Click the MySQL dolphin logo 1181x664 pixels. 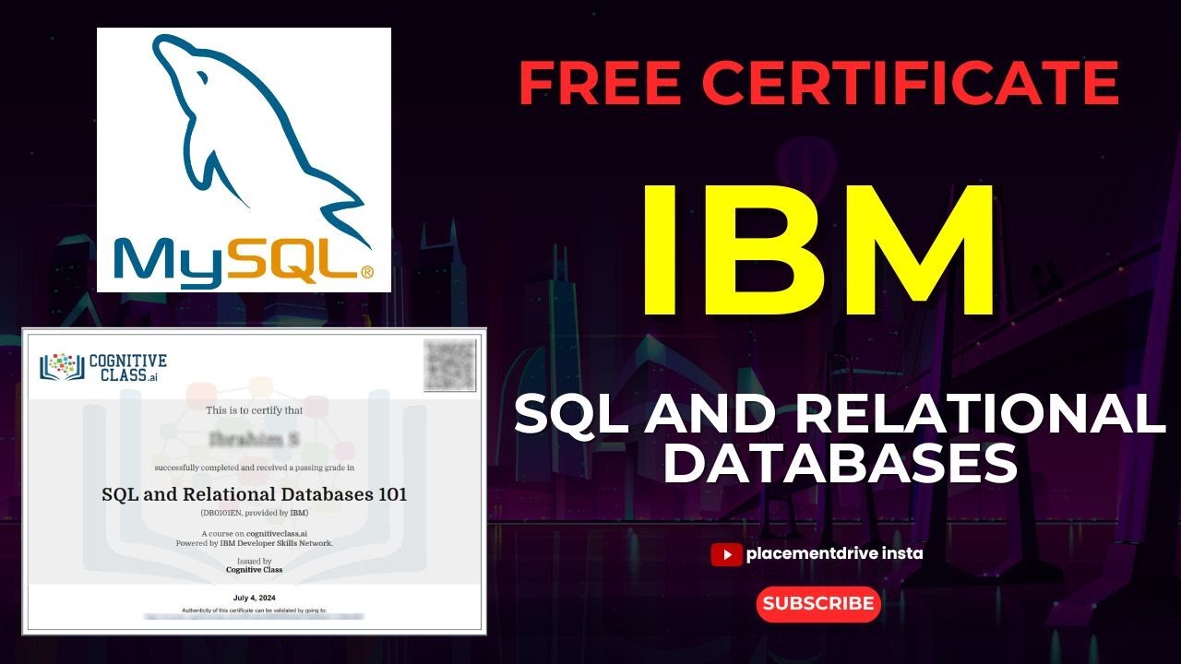(x=245, y=160)
